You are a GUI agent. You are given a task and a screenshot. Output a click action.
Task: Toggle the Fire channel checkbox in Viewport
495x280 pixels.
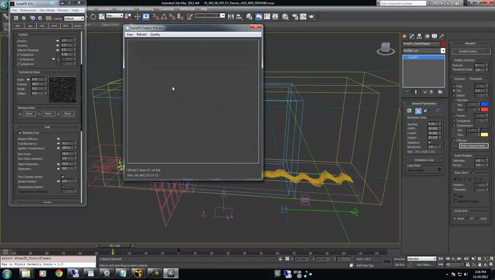(x=454, y=90)
